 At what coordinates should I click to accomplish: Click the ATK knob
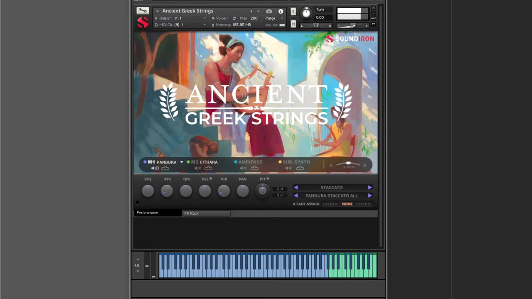[x=167, y=191]
